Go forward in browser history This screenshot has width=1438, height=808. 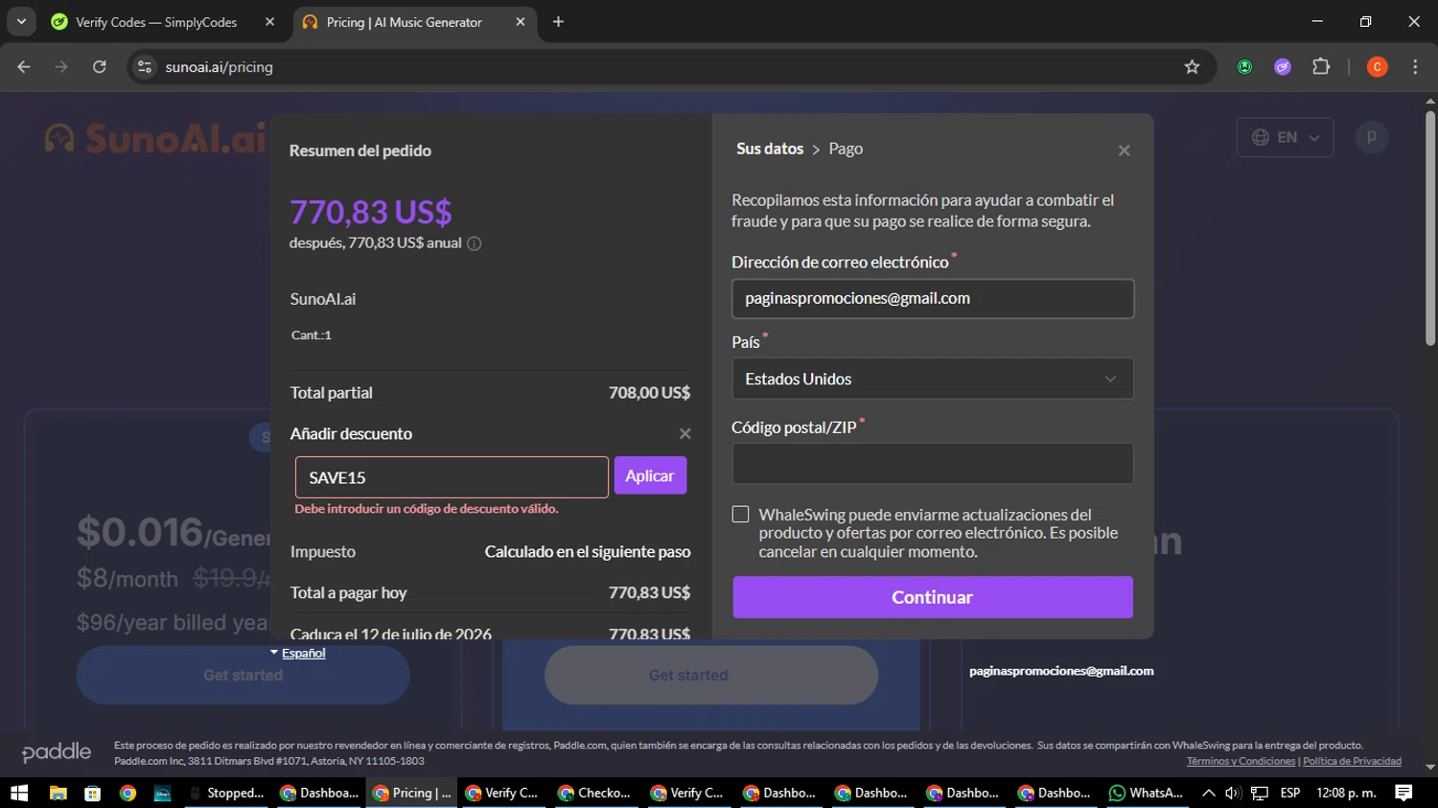61,67
